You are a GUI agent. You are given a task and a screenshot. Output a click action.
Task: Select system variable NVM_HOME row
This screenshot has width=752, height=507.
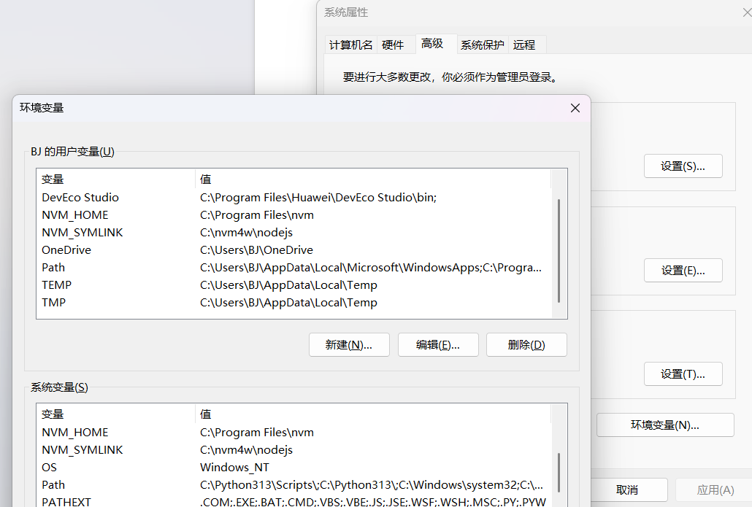point(294,433)
